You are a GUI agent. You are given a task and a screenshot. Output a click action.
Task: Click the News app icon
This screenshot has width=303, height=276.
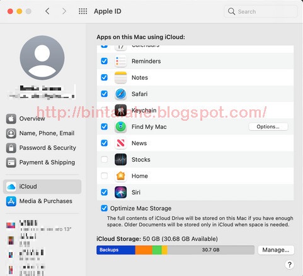(x=120, y=143)
